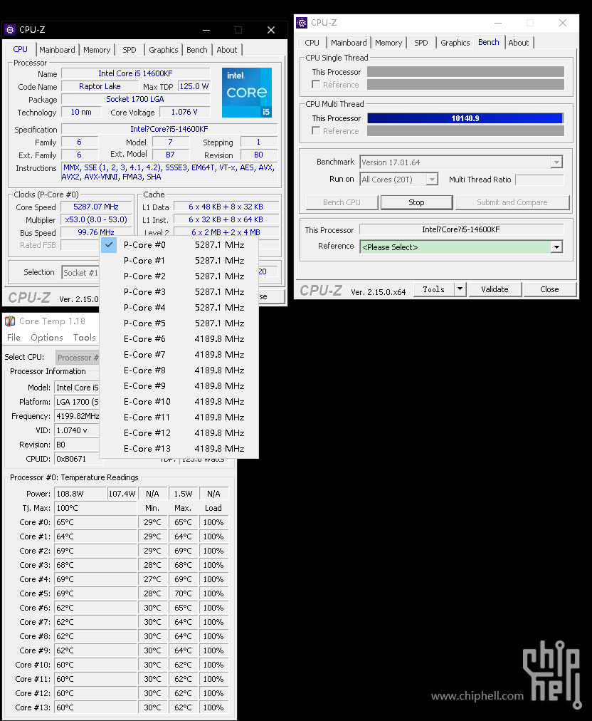Open the Options menu in Core Temp

coord(47,338)
